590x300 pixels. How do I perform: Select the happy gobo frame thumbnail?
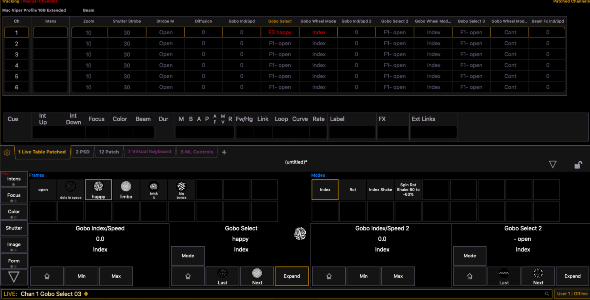coord(98,190)
